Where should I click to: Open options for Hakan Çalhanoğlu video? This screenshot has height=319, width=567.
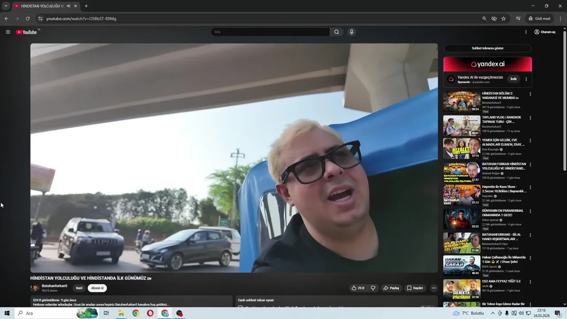(530, 257)
